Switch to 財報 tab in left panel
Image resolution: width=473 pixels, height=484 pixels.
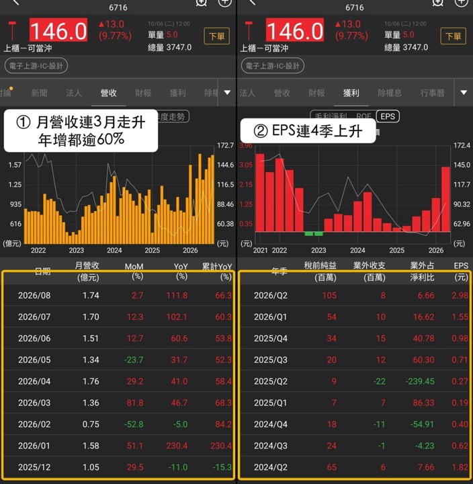point(143,93)
